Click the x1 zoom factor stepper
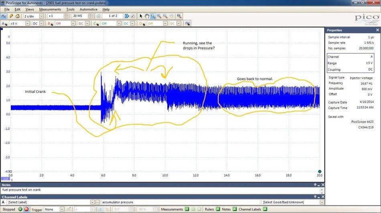Image resolution: width=381 pixels, height=213 pixels. pyautogui.click(x=66, y=16)
